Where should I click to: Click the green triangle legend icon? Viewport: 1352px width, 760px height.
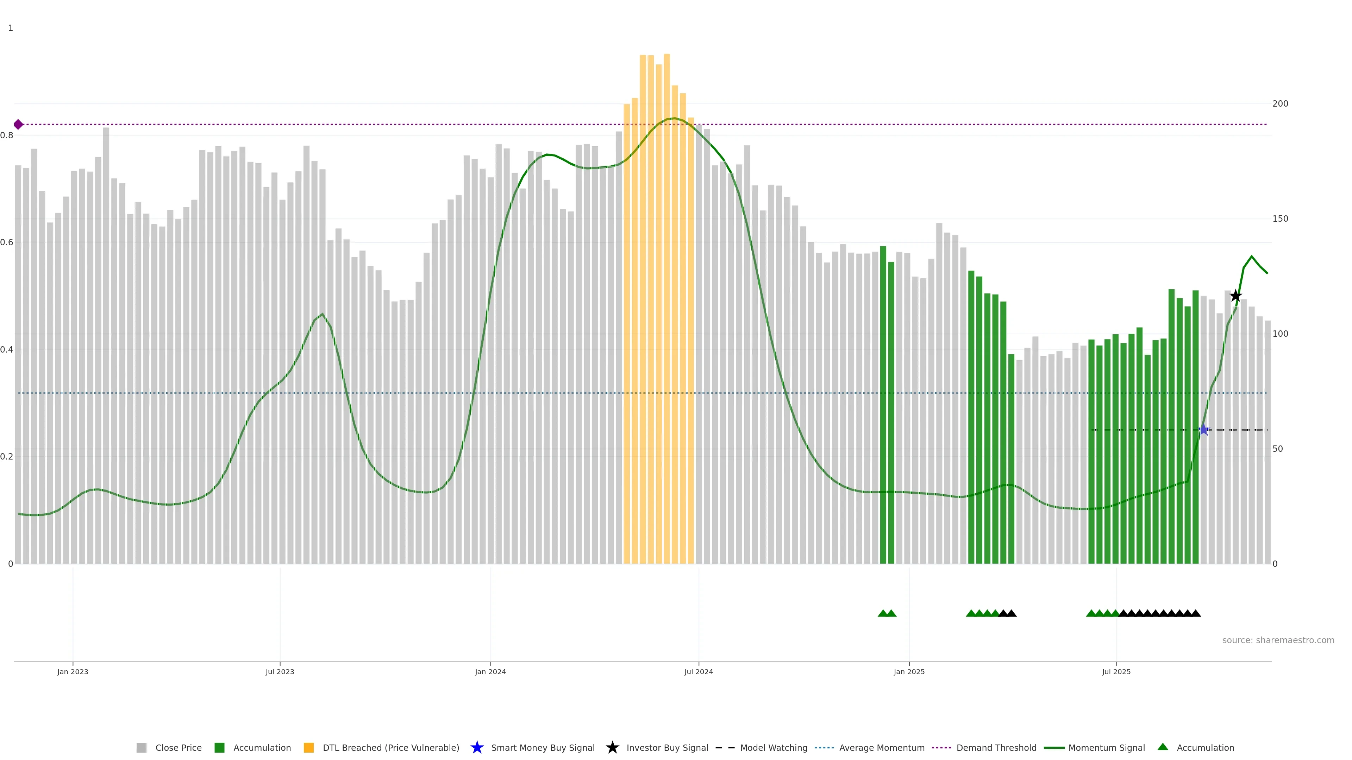tap(1163, 747)
